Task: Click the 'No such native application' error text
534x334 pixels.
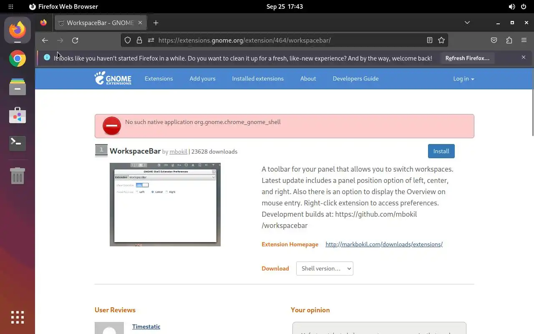Action: click(203, 122)
